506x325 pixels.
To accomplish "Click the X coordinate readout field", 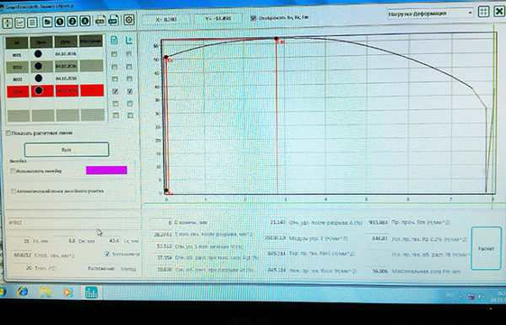I will click(166, 19).
